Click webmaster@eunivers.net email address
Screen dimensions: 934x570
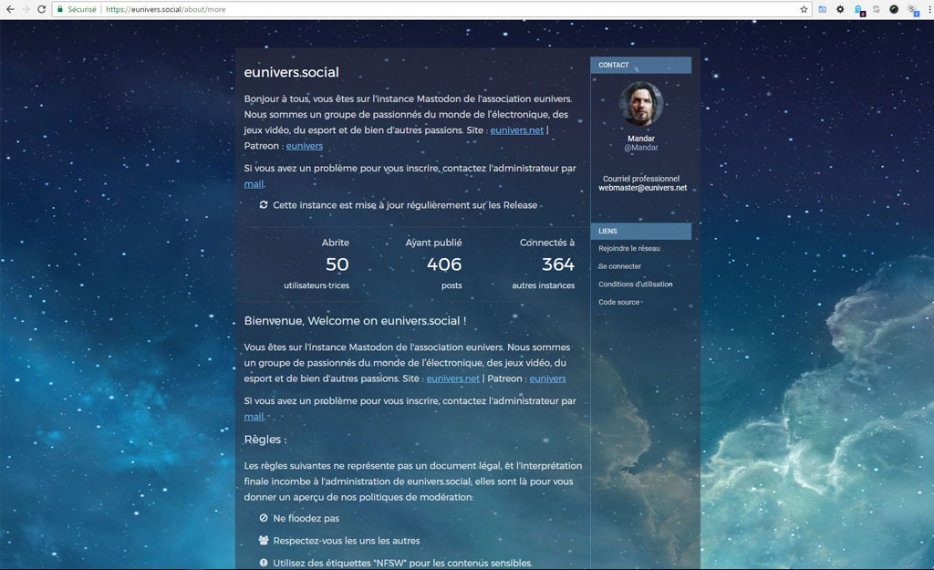pos(643,188)
